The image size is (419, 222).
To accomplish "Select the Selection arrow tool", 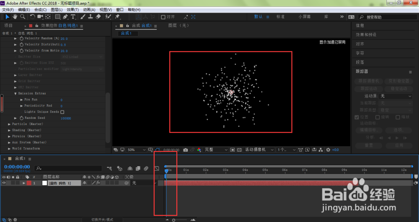I will 7,17.
